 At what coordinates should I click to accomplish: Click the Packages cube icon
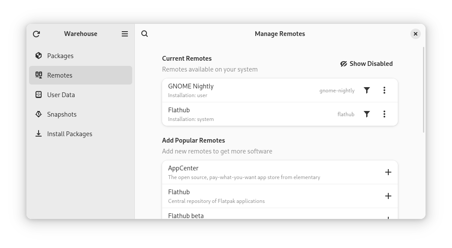(x=39, y=55)
